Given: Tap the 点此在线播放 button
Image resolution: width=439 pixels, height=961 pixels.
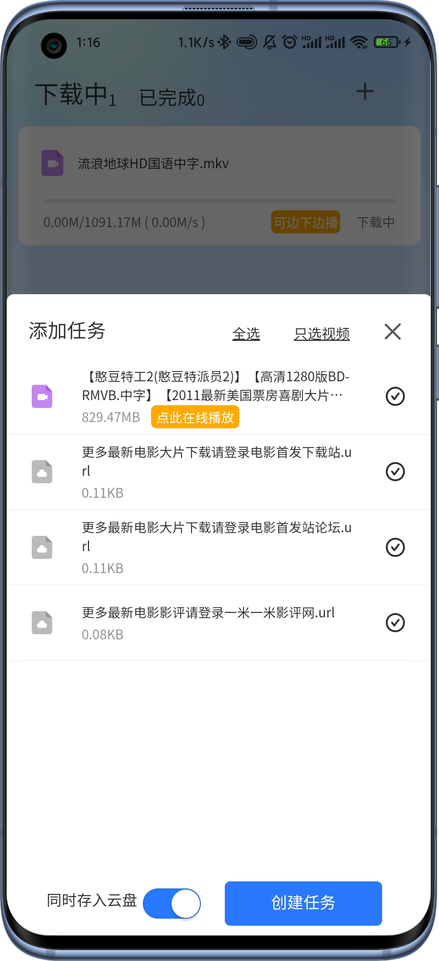Looking at the screenshot, I should tap(195, 417).
